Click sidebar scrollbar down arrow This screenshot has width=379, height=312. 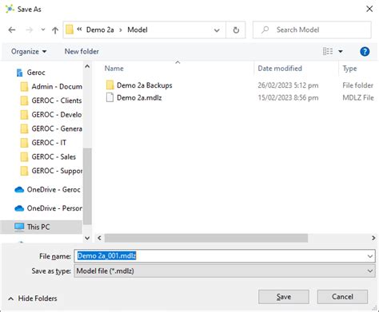click(87, 238)
